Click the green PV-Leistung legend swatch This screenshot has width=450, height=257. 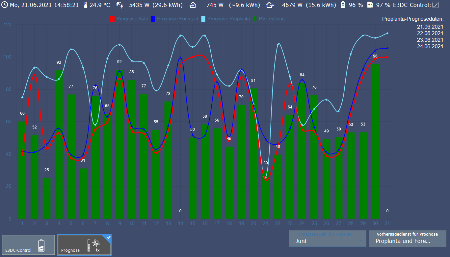tap(254, 19)
